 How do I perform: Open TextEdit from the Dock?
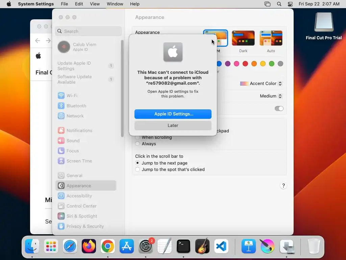tap(165, 246)
